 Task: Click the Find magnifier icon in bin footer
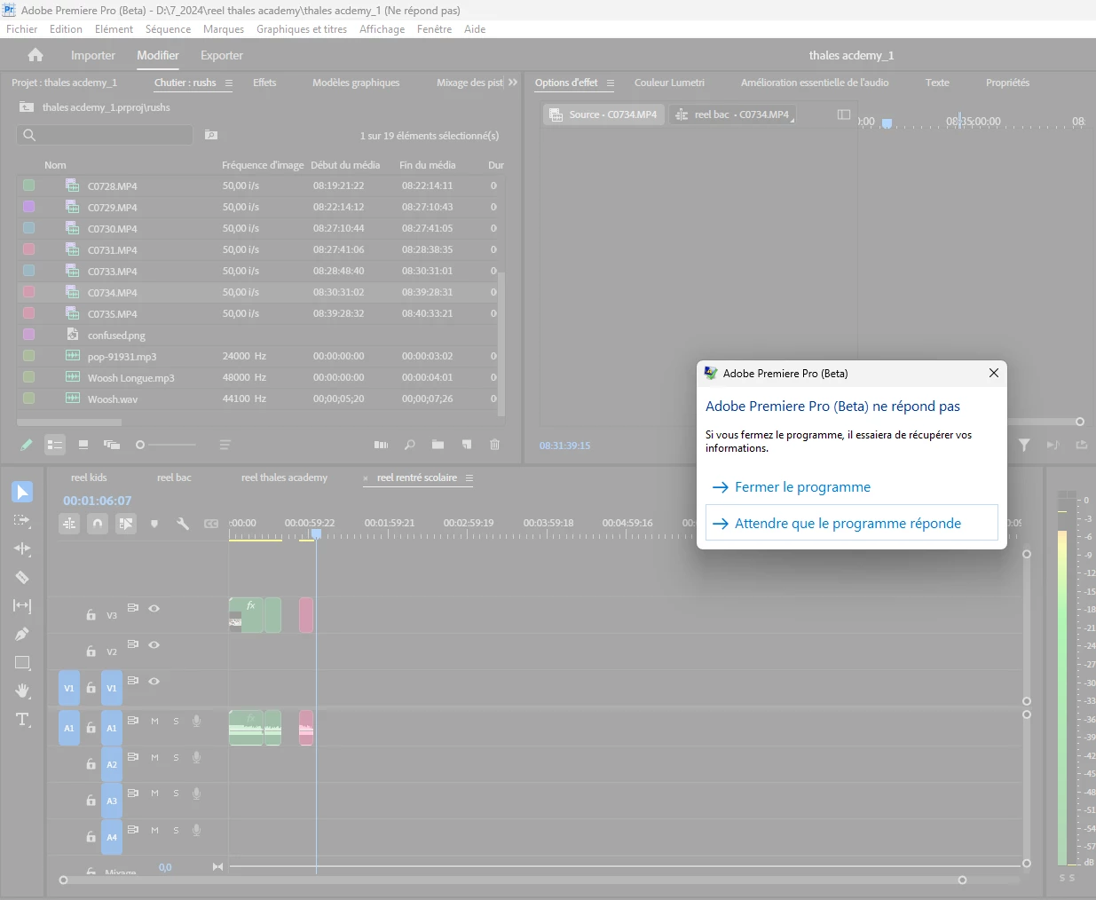[410, 445]
